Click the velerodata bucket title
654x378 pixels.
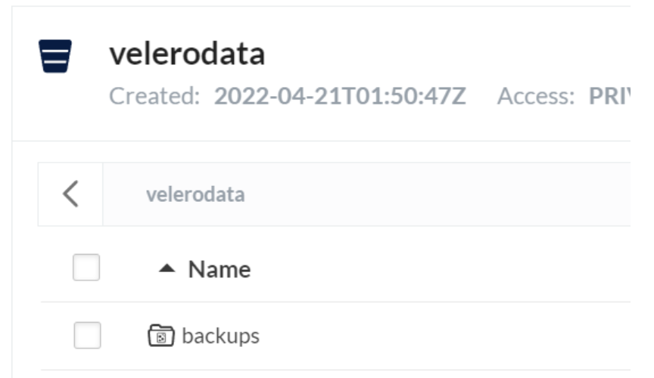click(x=187, y=54)
